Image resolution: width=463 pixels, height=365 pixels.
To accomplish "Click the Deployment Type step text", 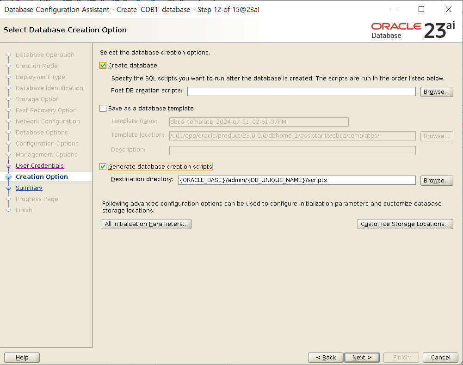I will click(x=40, y=77).
